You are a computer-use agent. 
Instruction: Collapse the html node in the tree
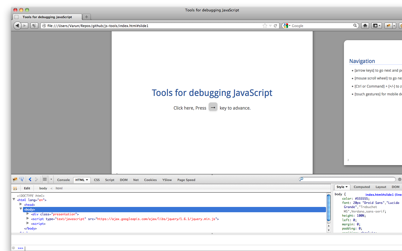(14, 199)
